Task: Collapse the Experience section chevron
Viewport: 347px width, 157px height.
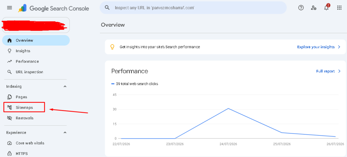Action: pos(65,133)
